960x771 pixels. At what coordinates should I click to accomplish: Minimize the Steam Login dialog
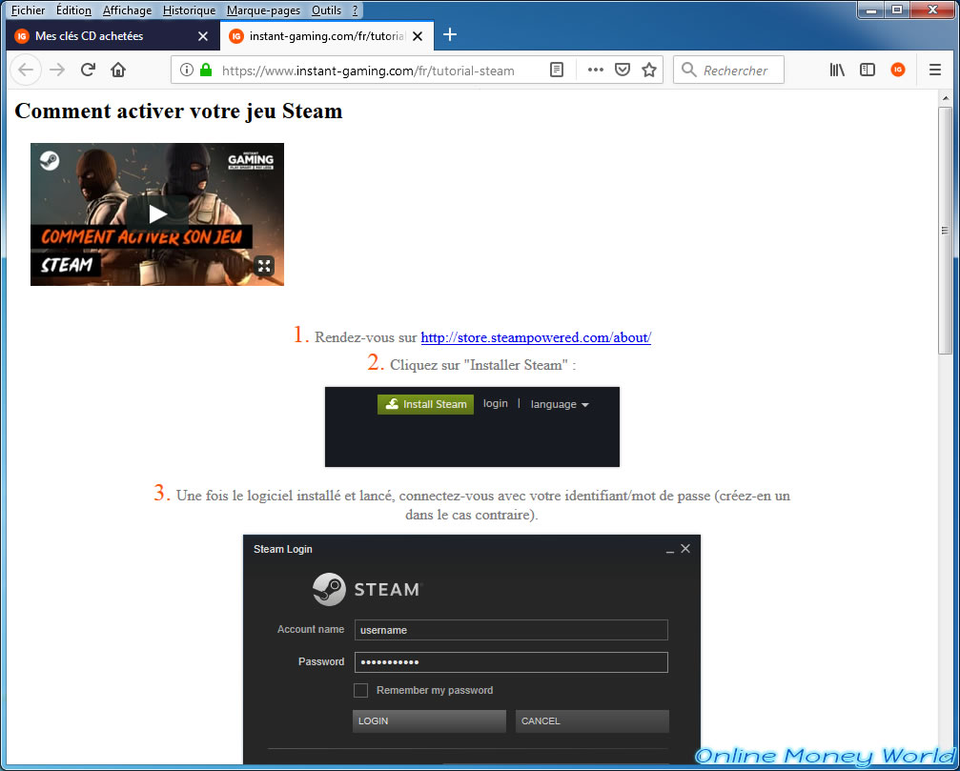tap(670, 550)
